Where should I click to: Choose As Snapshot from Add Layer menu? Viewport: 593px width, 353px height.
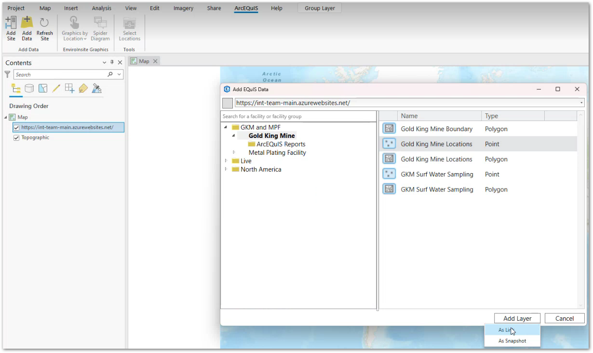click(512, 341)
